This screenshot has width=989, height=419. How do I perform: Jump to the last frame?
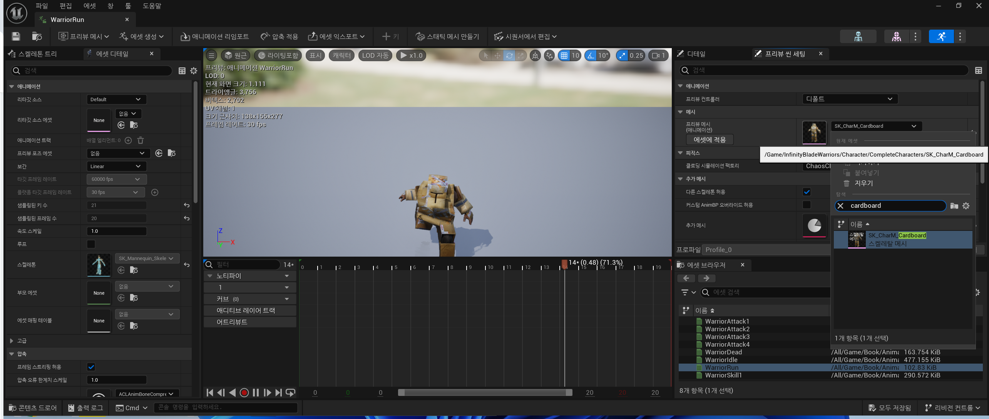pos(279,392)
